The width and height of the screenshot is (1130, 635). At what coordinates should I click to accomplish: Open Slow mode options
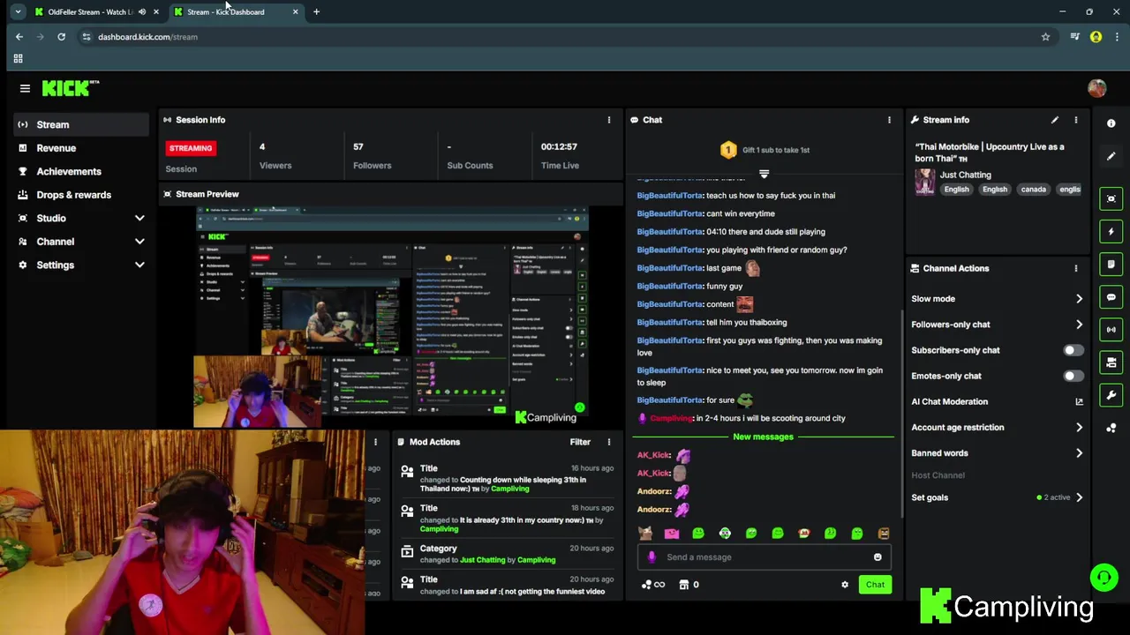point(997,299)
